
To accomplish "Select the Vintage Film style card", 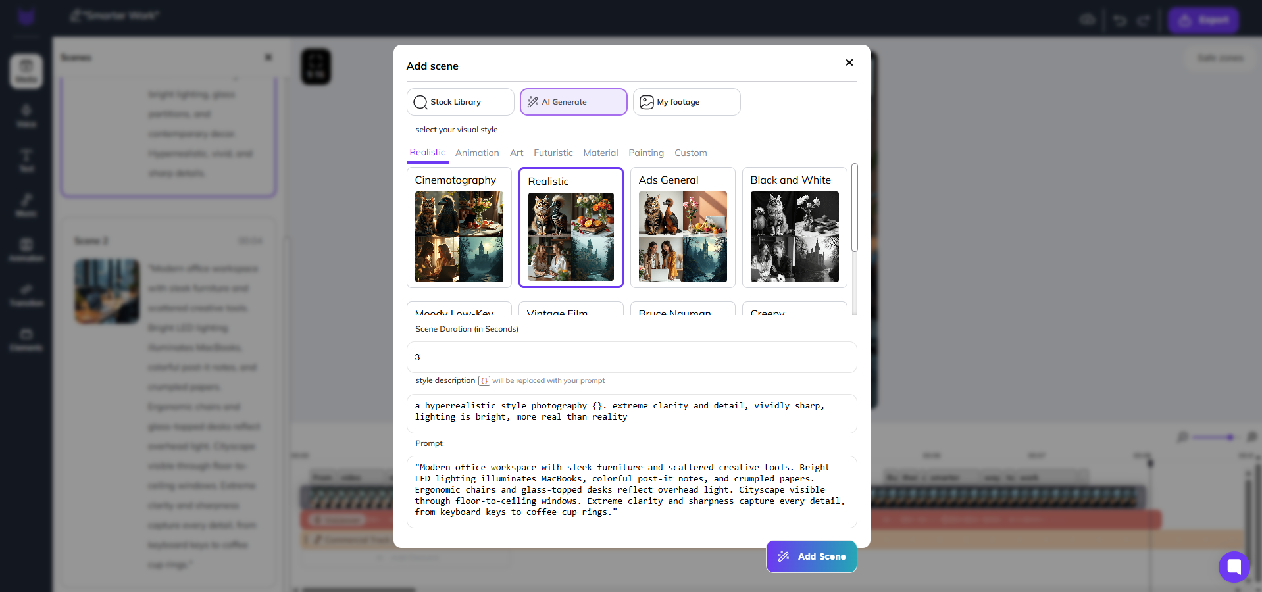I will click(571, 308).
